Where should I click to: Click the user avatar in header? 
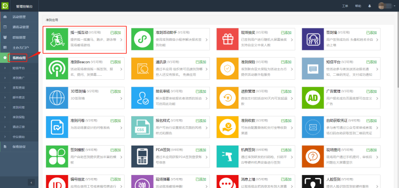coord(382,6)
